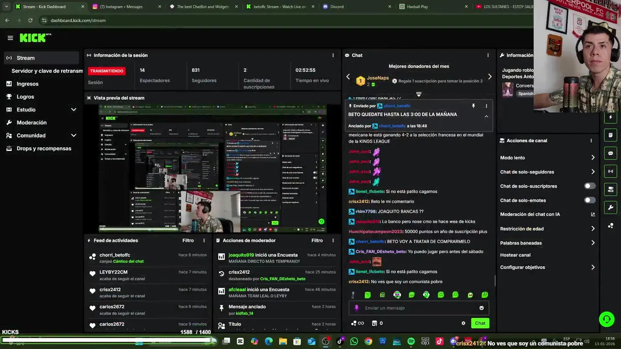
Task: Open Google Chrome from the taskbar
Action: [368, 341]
